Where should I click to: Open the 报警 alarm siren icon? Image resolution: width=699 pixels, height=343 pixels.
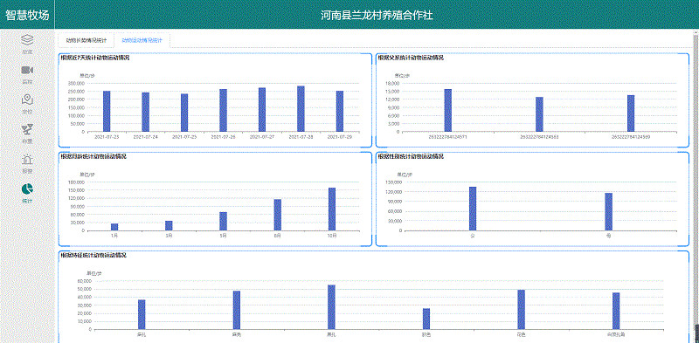tap(27, 159)
